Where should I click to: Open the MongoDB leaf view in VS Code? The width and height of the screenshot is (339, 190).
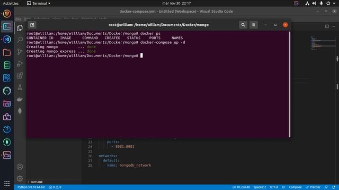(x=20, y=111)
